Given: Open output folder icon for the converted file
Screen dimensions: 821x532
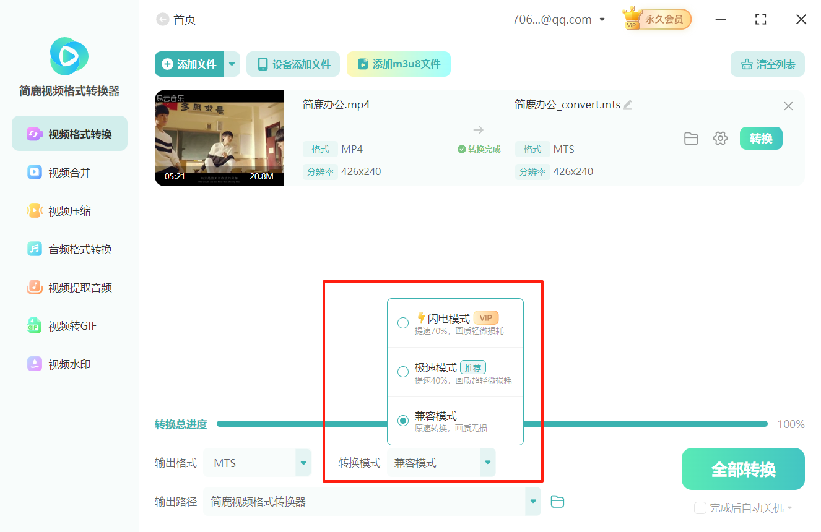Looking at the screenshot, I should click(x=691, y=138).
